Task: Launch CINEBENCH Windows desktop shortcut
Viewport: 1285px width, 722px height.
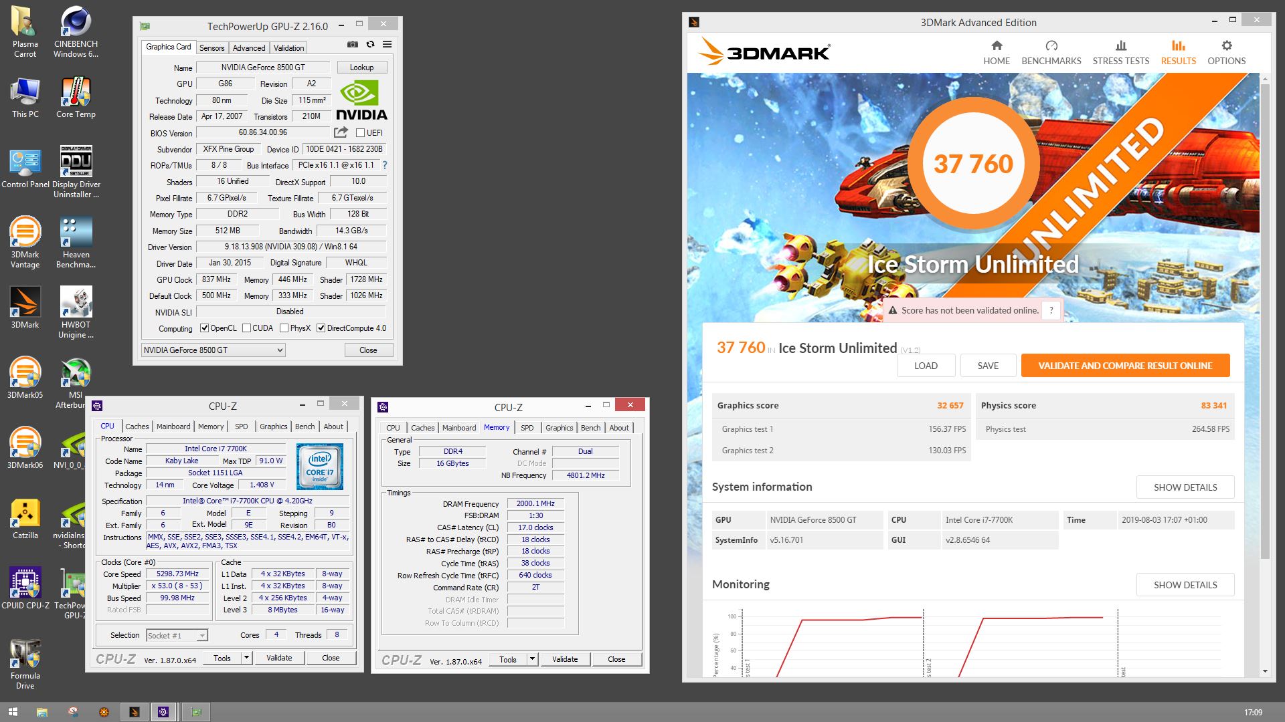Action: [76, 31]
